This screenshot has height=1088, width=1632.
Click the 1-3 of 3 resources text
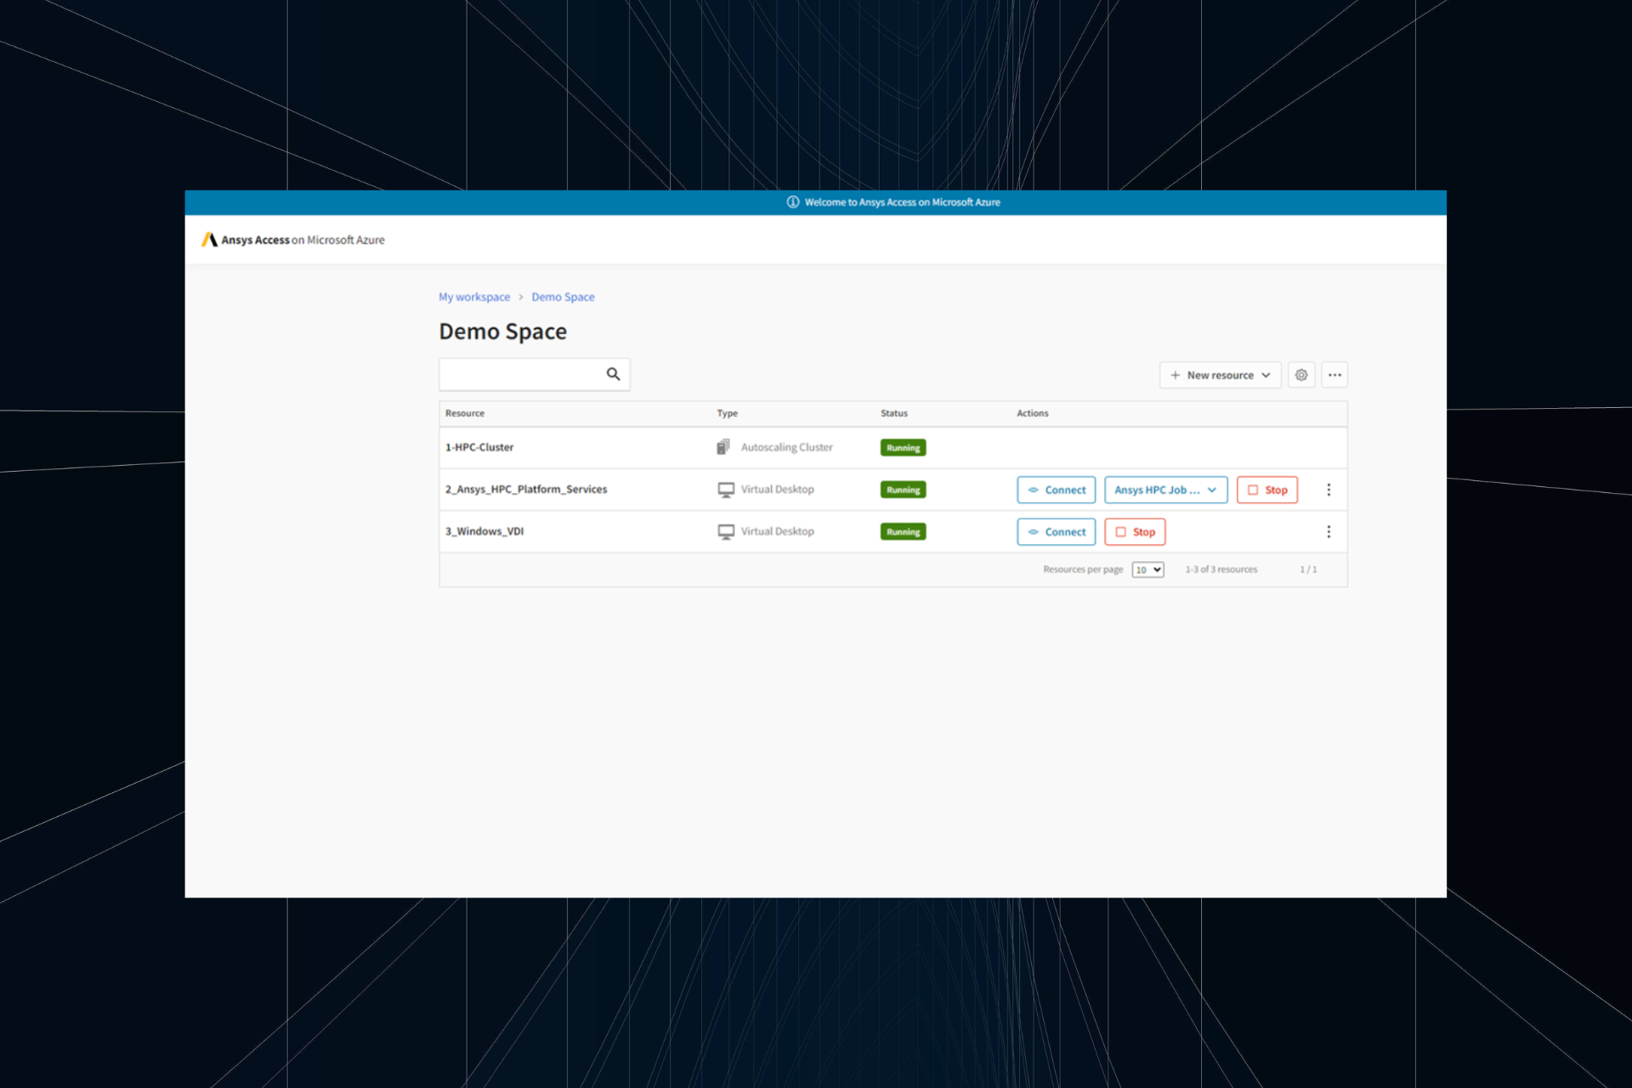coord(1221,569)
